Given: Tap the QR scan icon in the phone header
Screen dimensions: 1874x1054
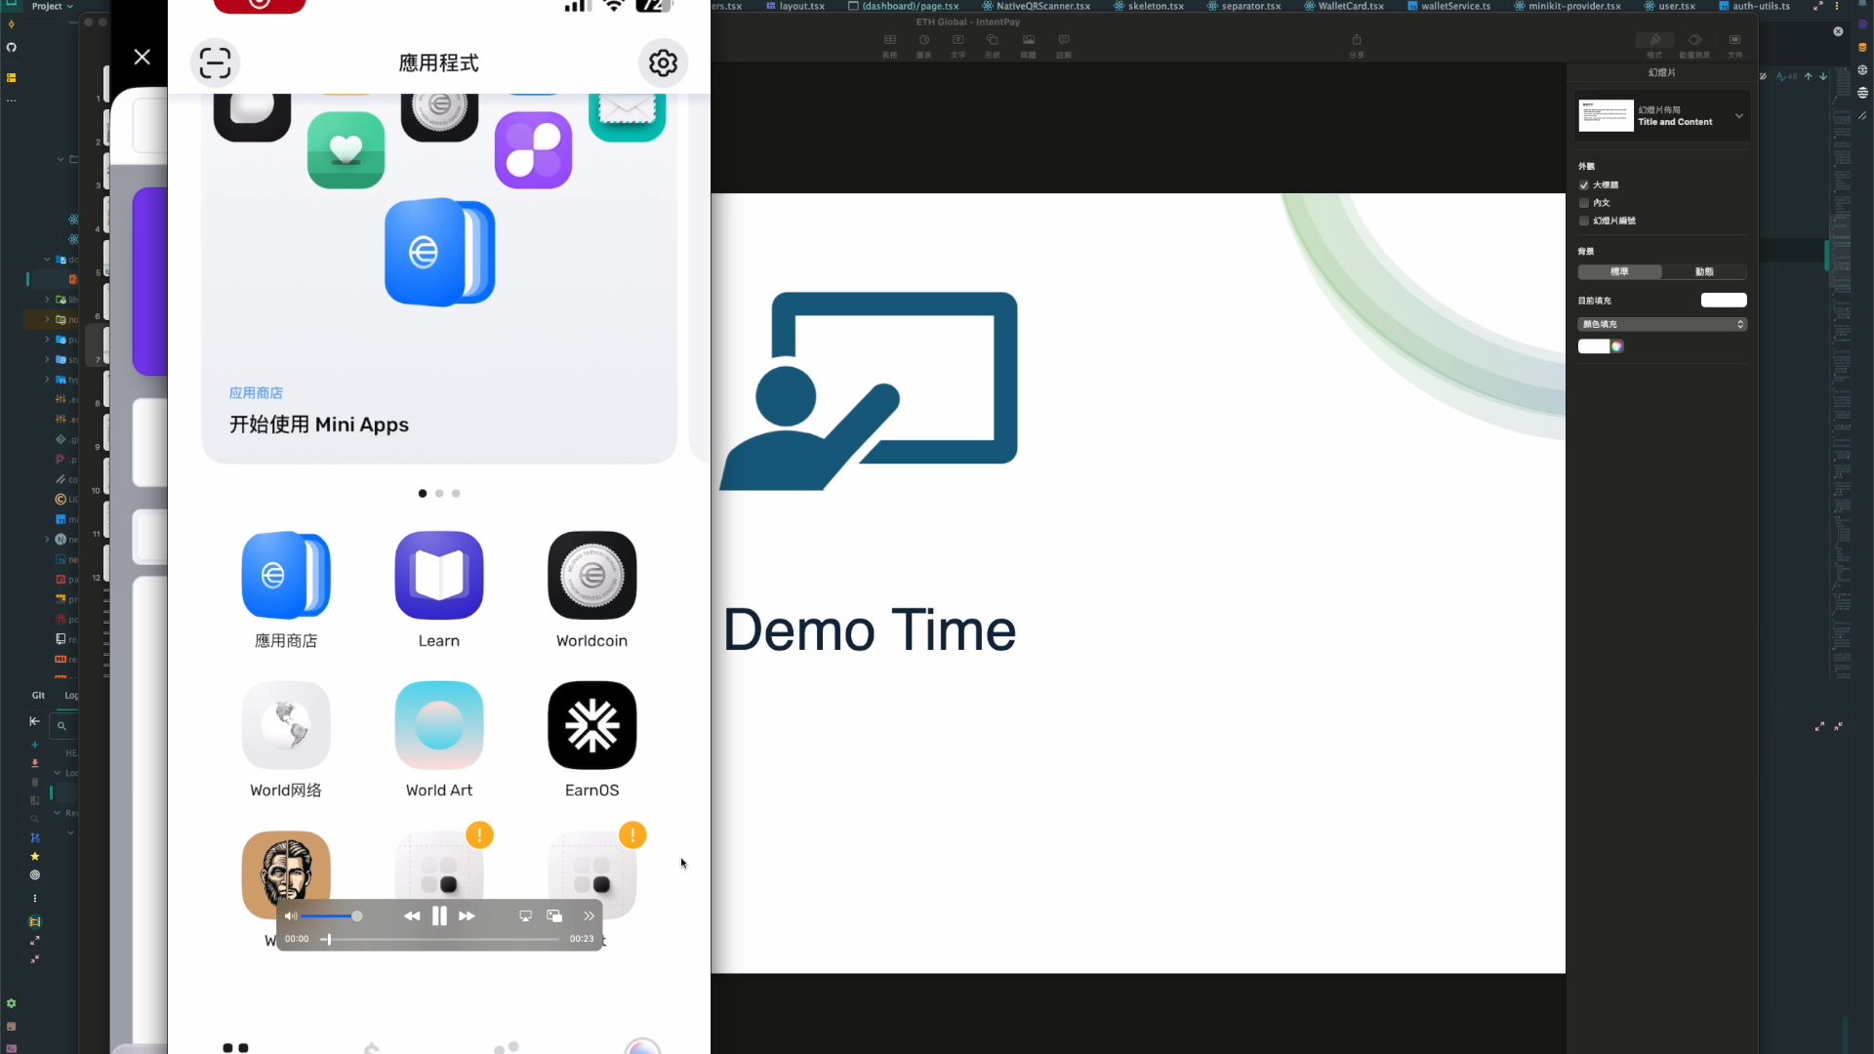Looking at the screenshot, I should click(215, 62).
